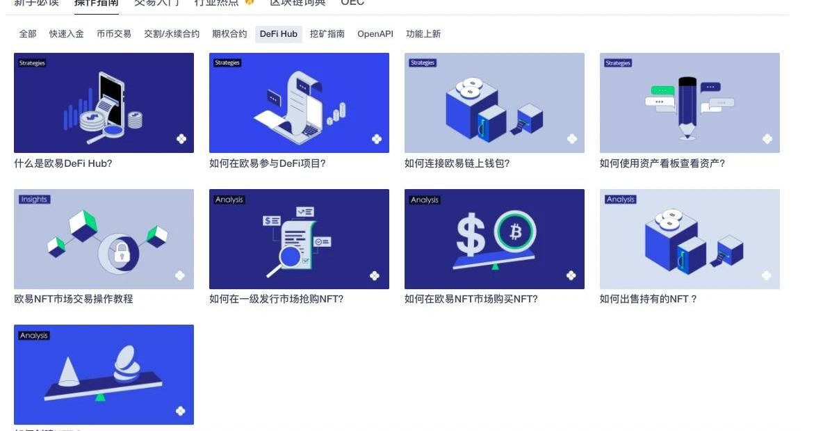Click the title link 如何使用资产看板查看资产?

tap(662, 163)
